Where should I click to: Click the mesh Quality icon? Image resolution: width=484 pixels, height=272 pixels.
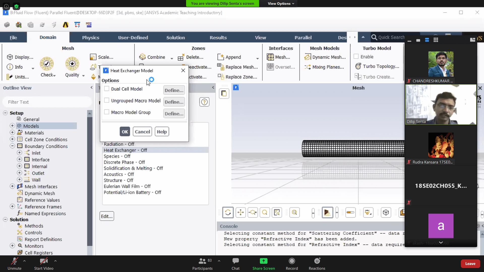[72, 64]
